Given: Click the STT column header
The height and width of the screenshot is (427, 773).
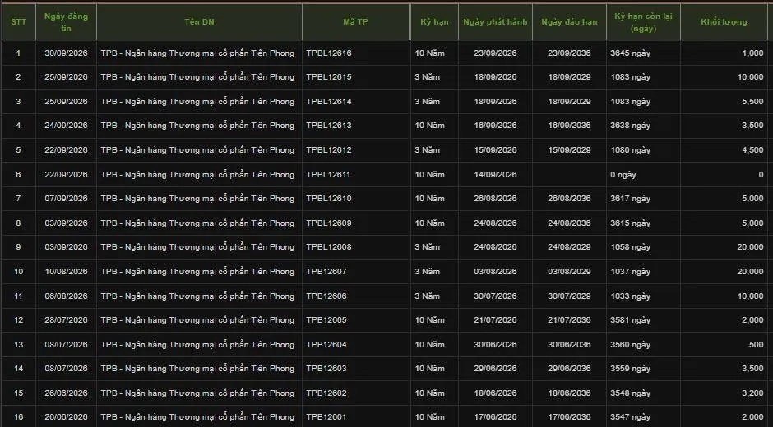Looking at the screenshot, I should tap(19, 22).
